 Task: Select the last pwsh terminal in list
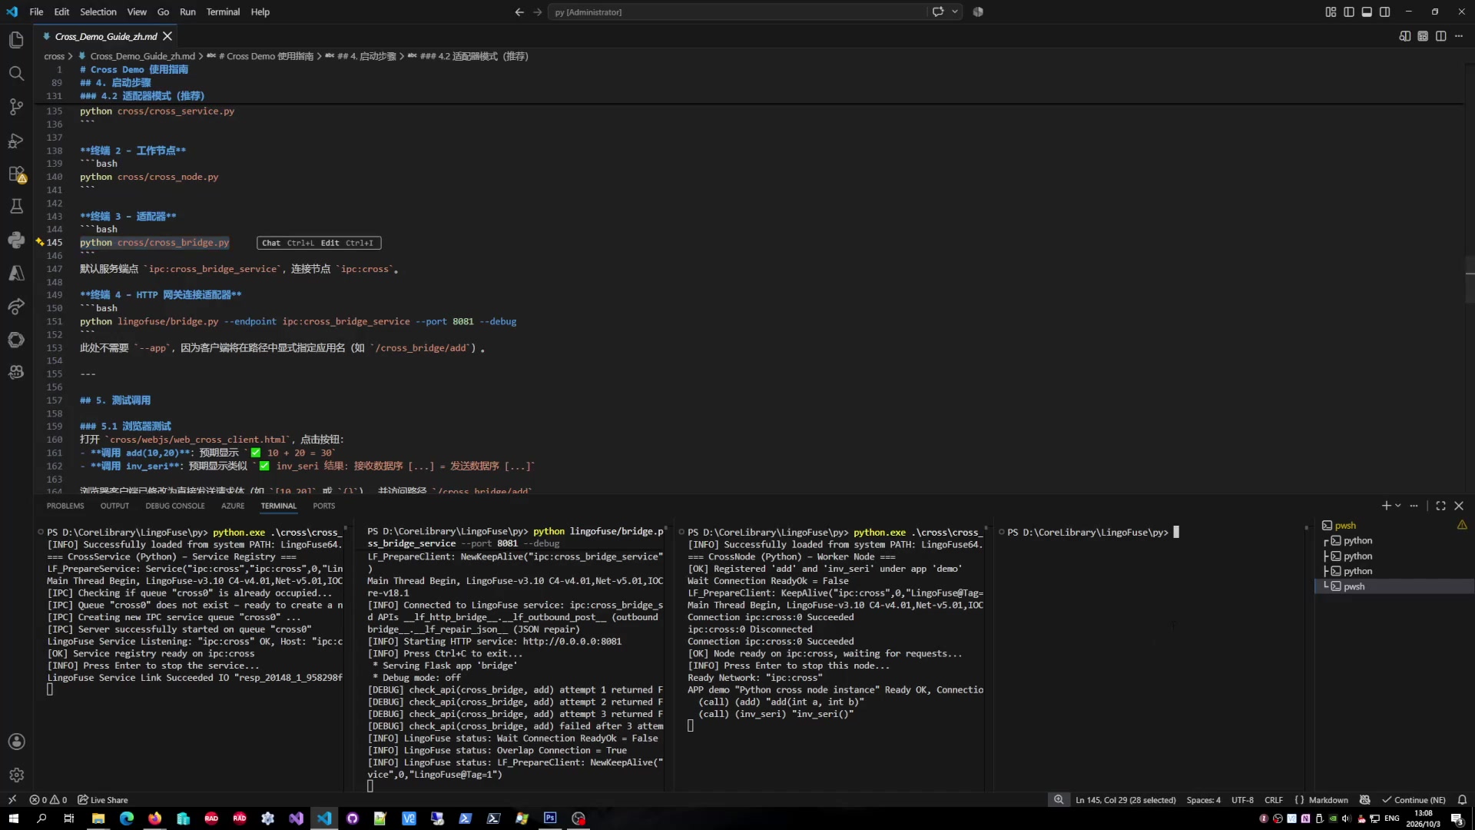pos(1394,586)
